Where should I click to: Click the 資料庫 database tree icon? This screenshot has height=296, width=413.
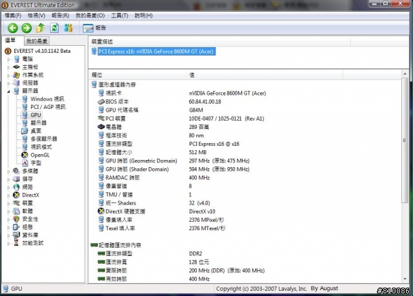(x=16, y=235)
